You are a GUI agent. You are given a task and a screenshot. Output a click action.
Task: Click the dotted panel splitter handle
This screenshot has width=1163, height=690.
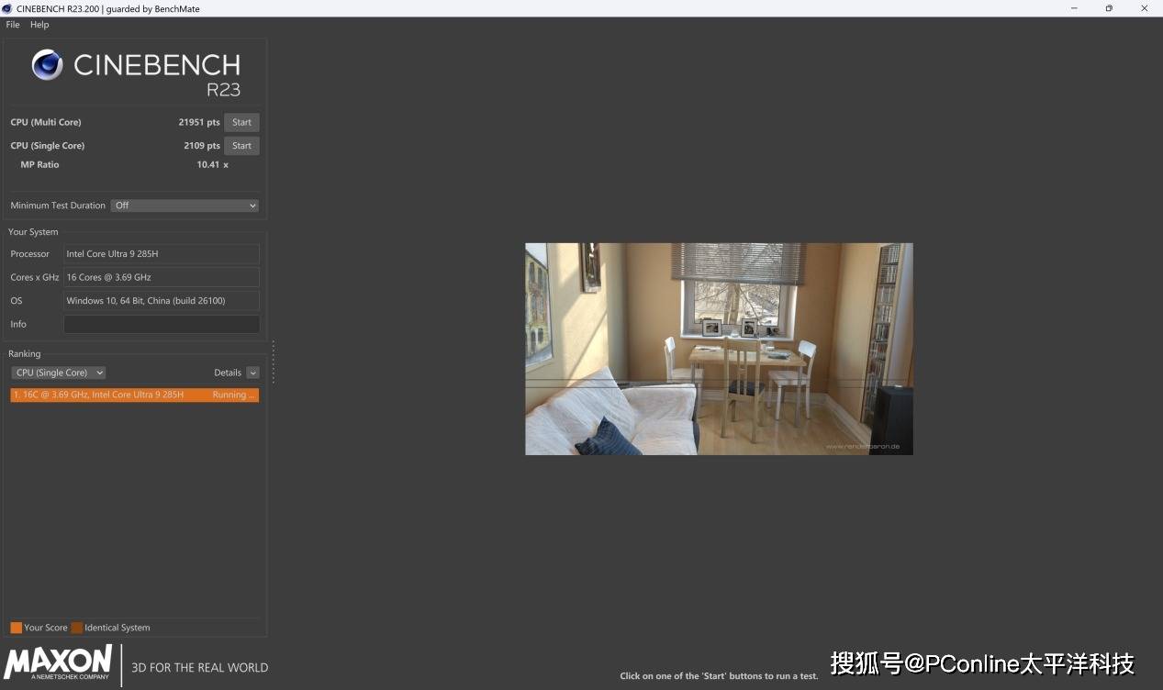[273, 362]
